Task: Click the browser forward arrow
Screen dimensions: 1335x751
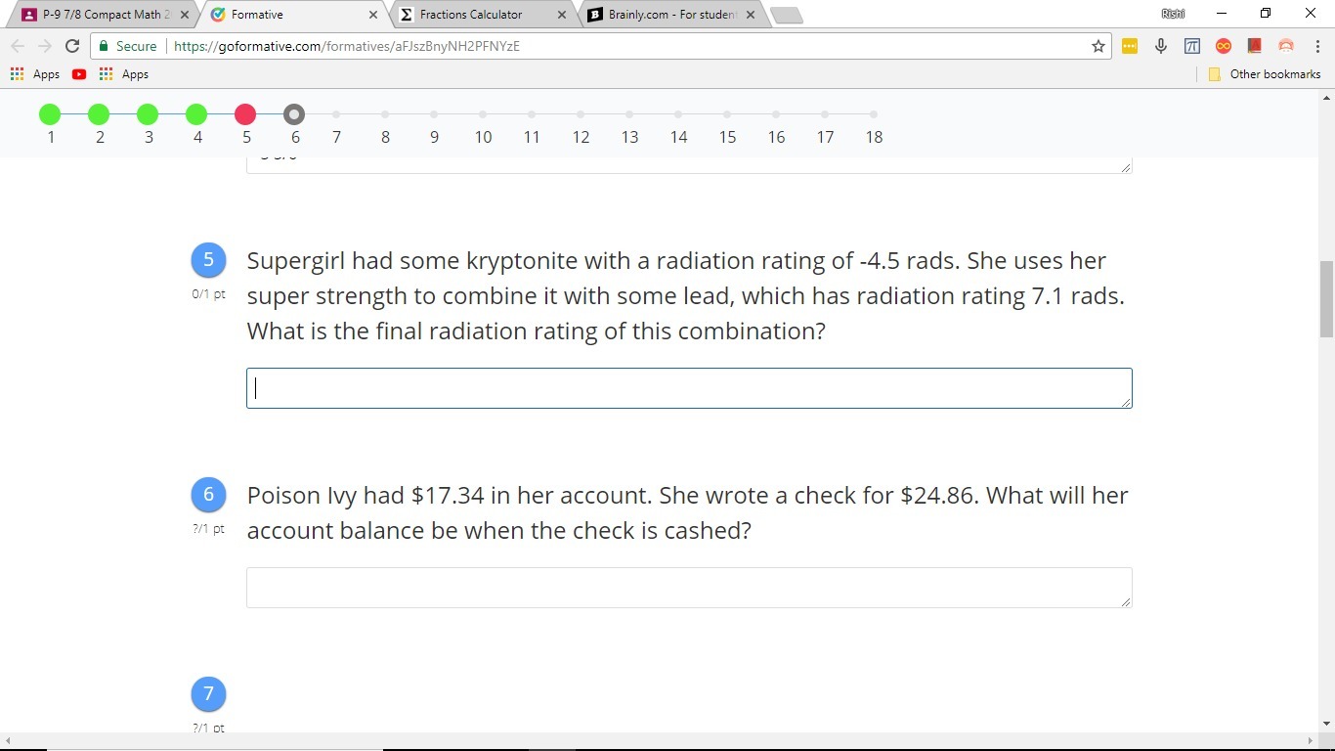Action: pos(44,46)
